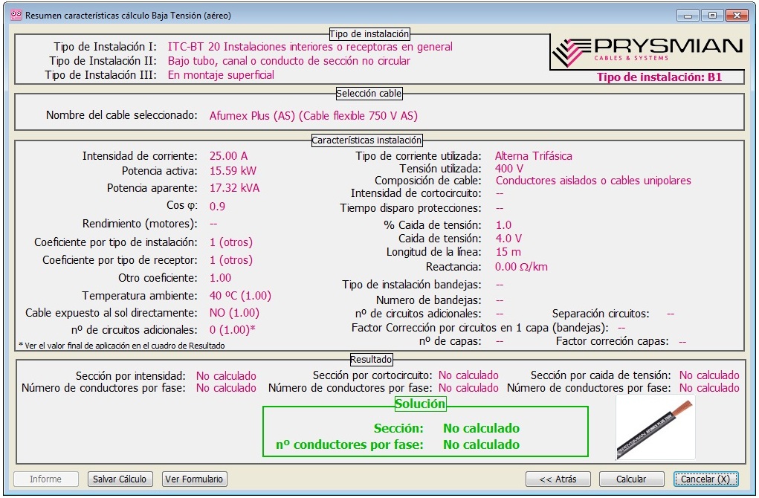The width and height of the screenshot is (759, 498).
Task: Click the apparent power value '17.32 kVA'
Action: pos(234,188)
